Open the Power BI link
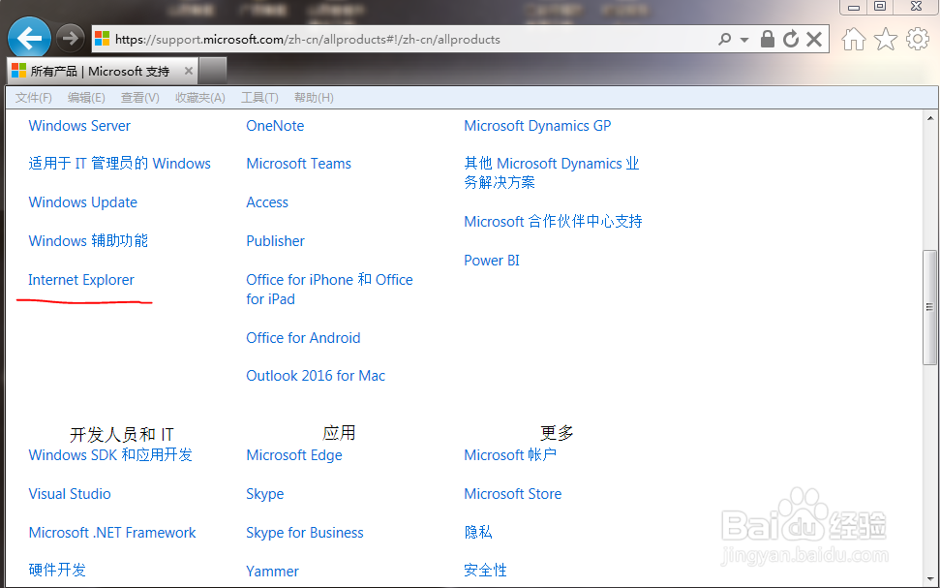This screenshot has width=940, height=588. point(492,261)
